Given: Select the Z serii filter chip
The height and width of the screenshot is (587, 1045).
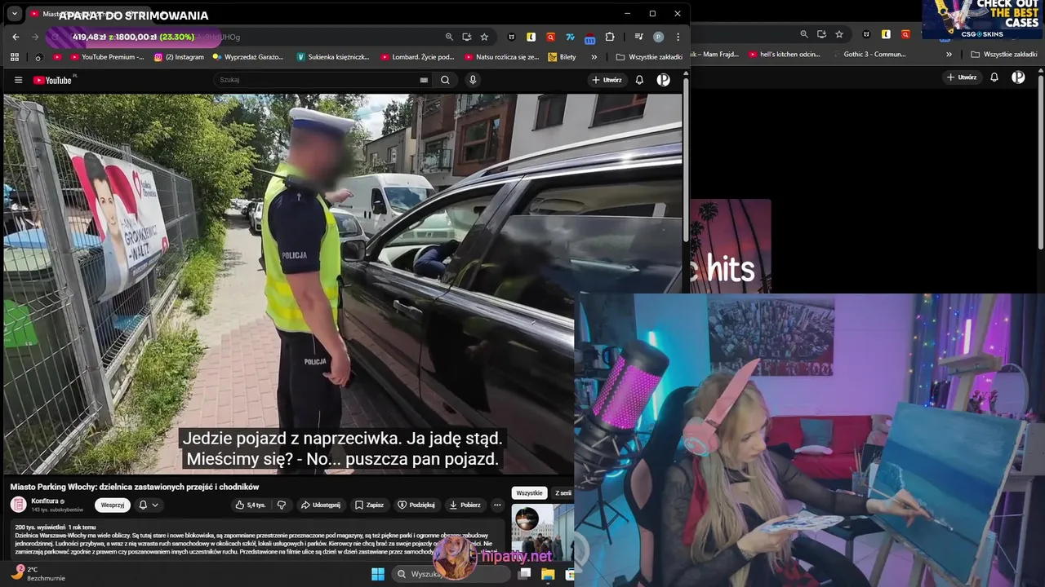Looking at the screenshot, I should coord(563,493).
